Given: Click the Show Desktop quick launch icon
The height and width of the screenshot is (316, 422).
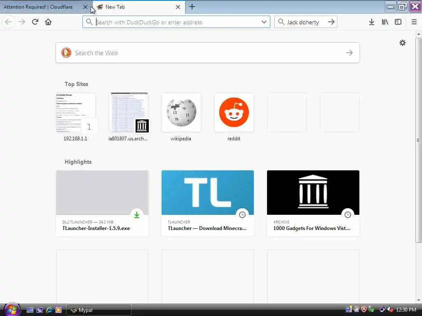Looking at the screenshot, I should 30,310.
